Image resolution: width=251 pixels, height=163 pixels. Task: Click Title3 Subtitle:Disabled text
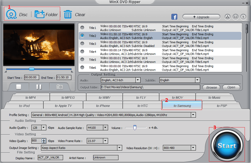coord(143,46)
